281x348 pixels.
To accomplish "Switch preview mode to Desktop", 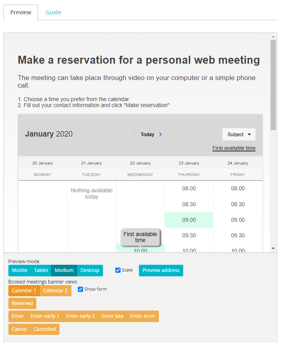I will tap(90, 270).
